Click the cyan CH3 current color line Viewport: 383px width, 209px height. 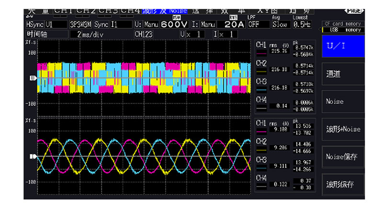pos(261,168)
